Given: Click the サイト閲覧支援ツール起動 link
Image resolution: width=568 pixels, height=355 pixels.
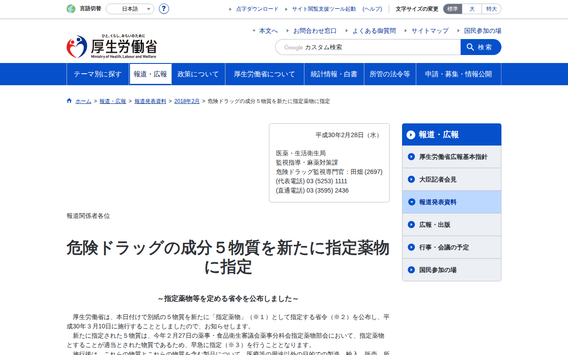Looking at the screenshot, I should click(324, 9).
